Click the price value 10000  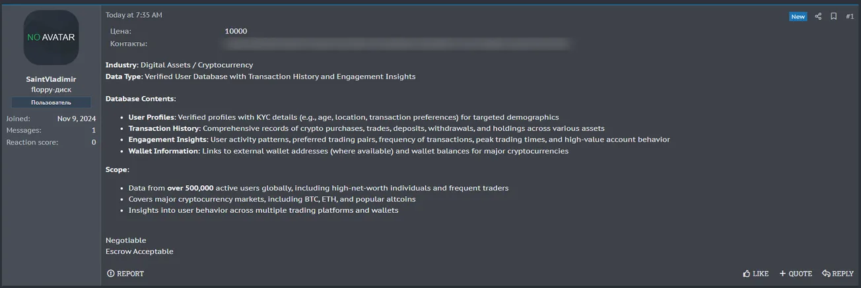(x=236, y=31)
